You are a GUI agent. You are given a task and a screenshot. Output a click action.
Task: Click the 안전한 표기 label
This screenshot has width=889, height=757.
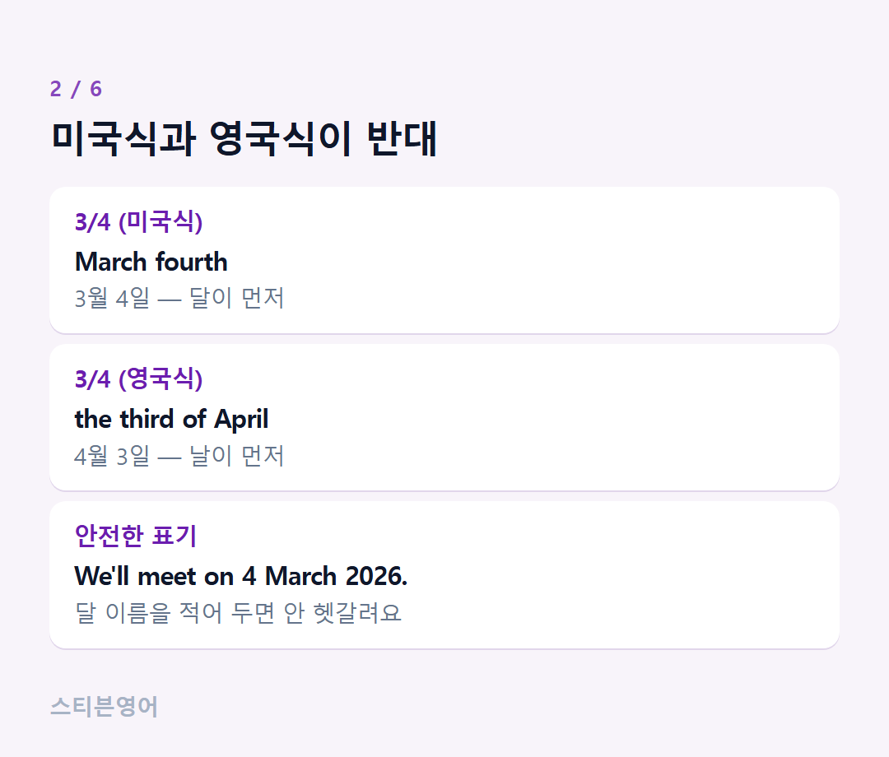point(136,536)
